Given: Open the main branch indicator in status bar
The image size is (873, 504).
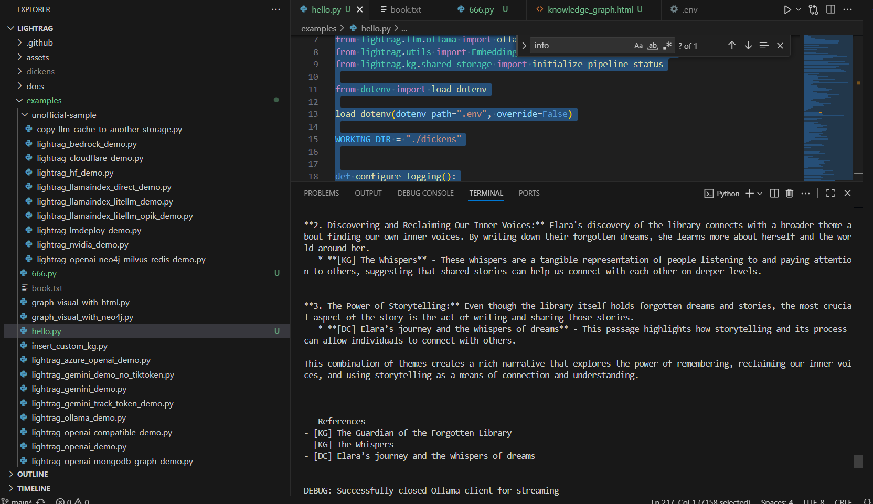Looking at the screenshot, I should 17,501.
